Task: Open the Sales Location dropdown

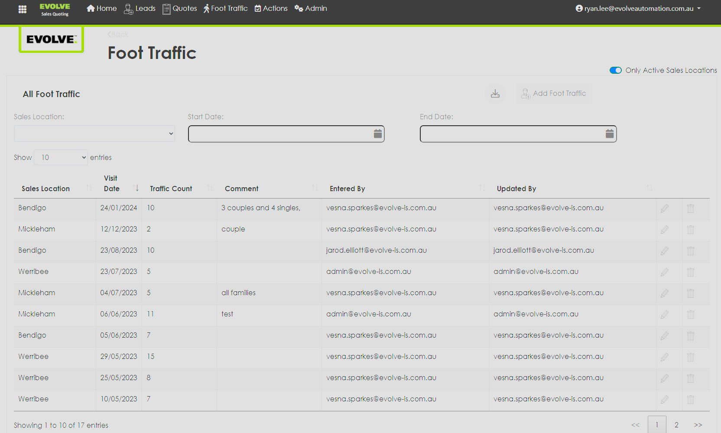Action: (94, 133)
